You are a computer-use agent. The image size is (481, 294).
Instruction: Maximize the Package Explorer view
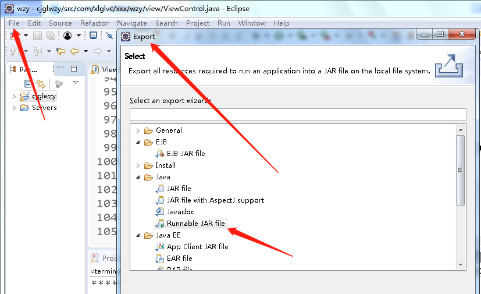pyautogui.click(x=74, y=69)
